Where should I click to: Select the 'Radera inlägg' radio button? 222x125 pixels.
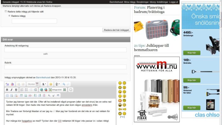pyautogui.click(x=9, y=16)
